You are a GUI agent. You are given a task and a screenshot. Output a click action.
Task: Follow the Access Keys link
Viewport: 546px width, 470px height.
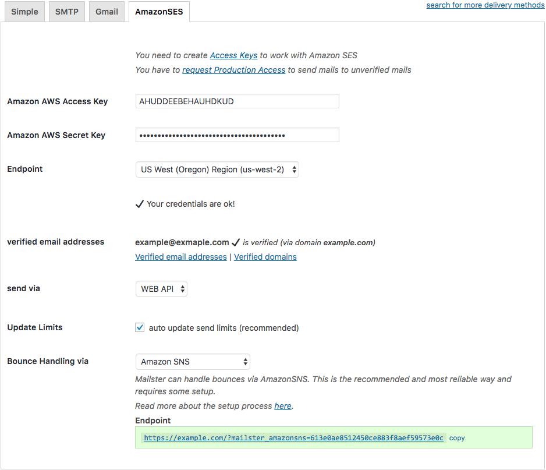(233, 55)
